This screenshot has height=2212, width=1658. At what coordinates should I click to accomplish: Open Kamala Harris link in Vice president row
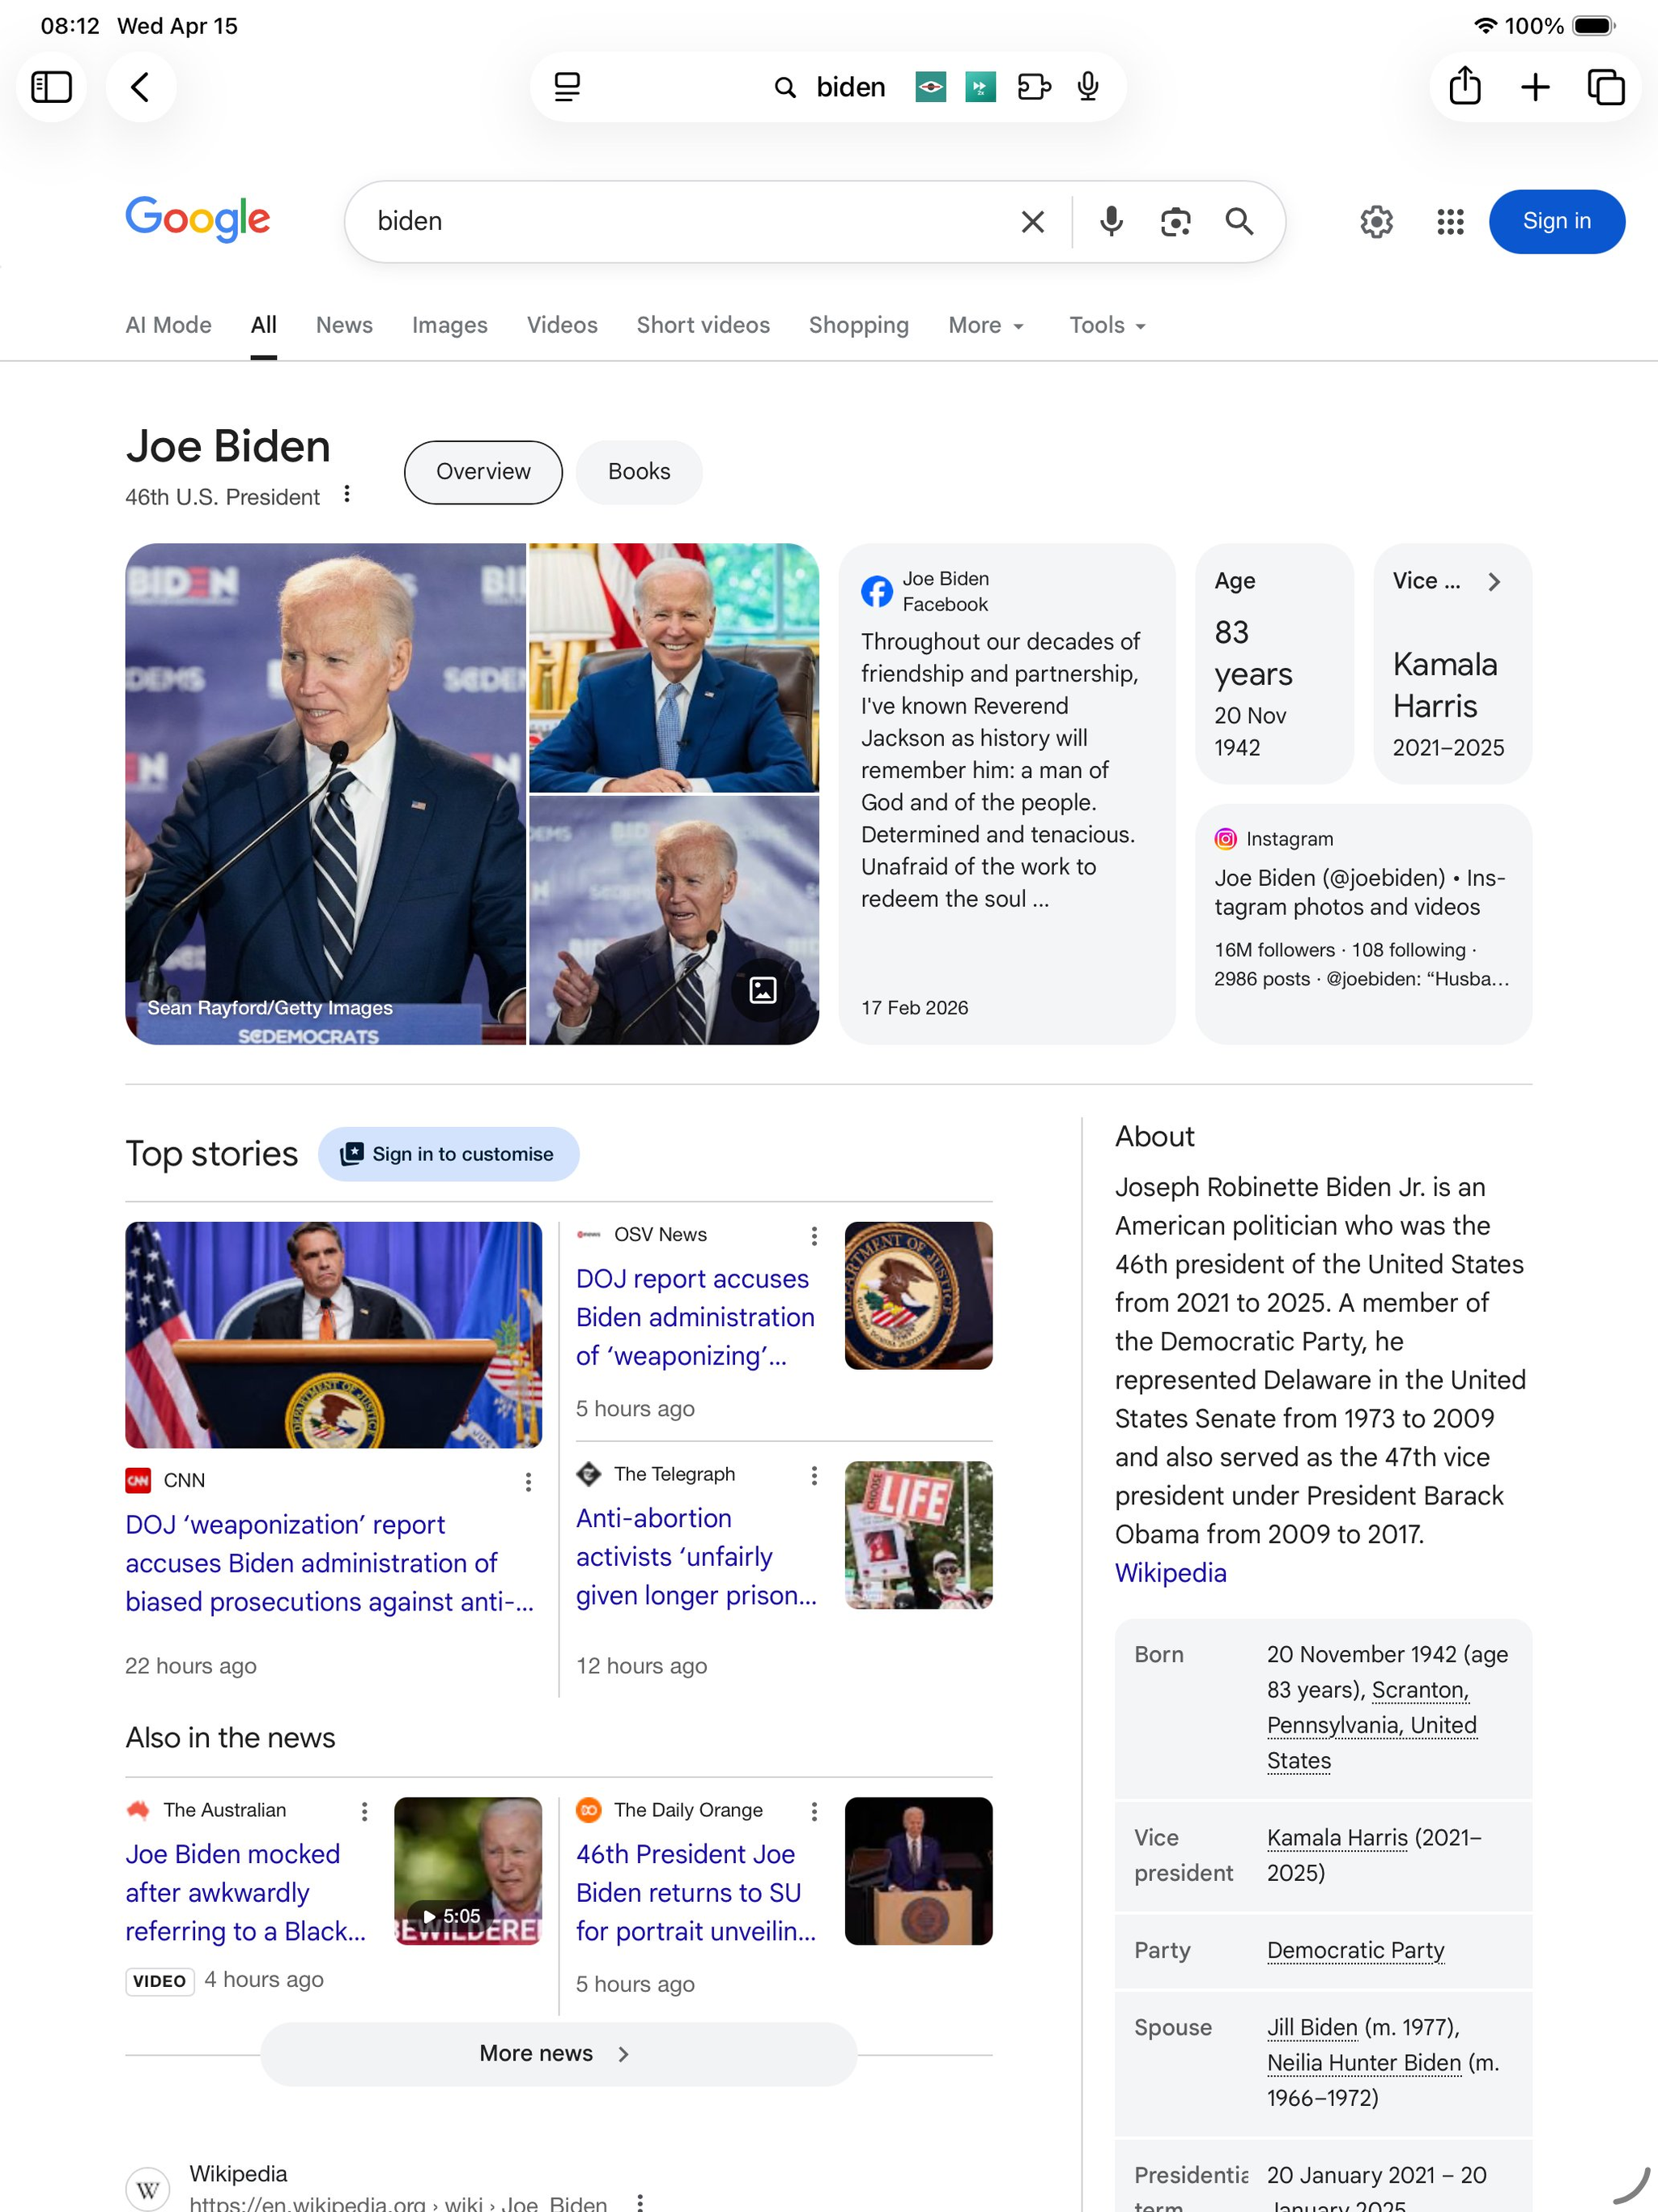[x=1337, y=1838]
